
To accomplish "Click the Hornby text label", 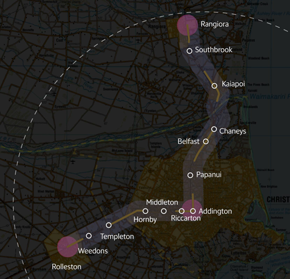I will click(145, 220).
